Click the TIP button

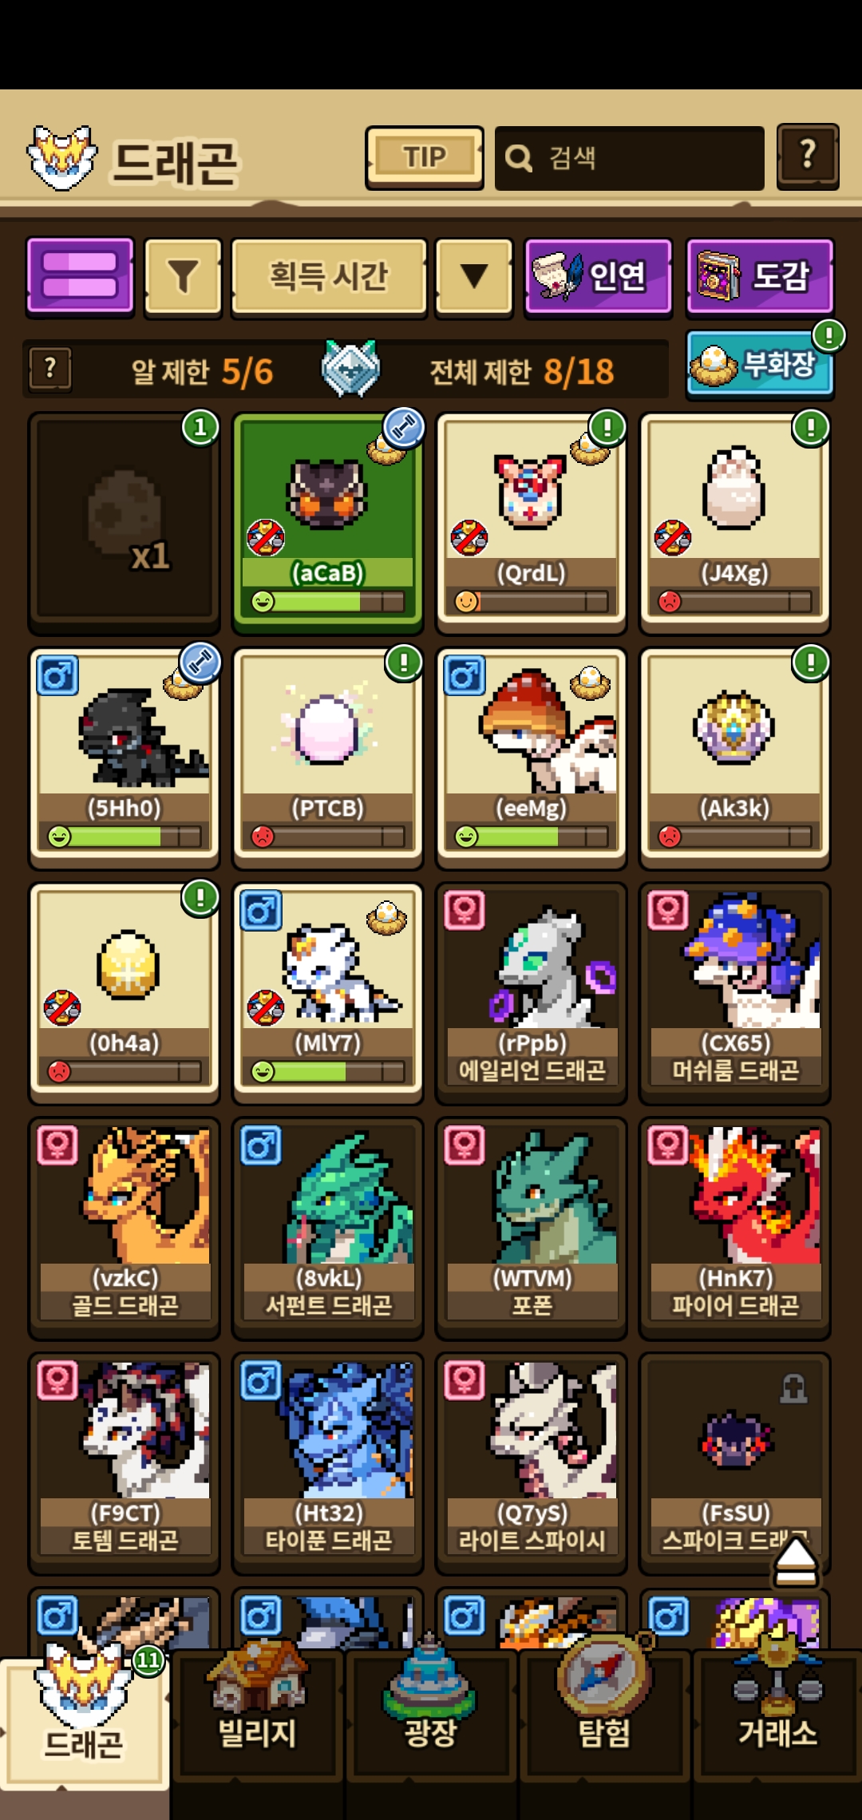pyautogui.click(x=425, y=157)
